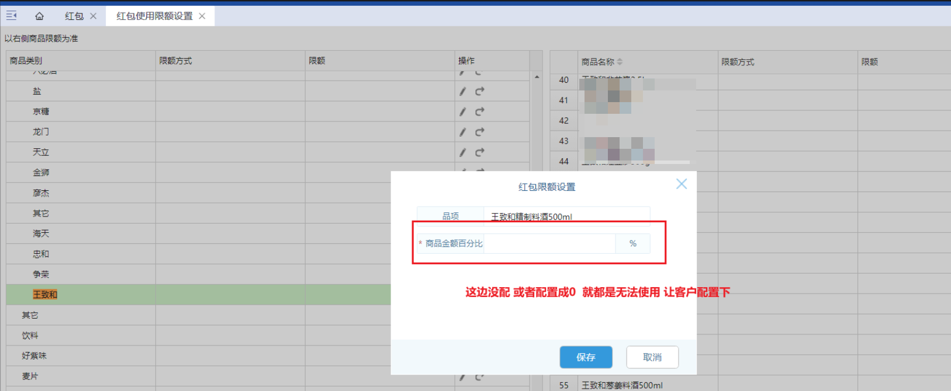Screen dimensions: 951x391
Task: Select the 海天 category row
Action: coord(41,233)
